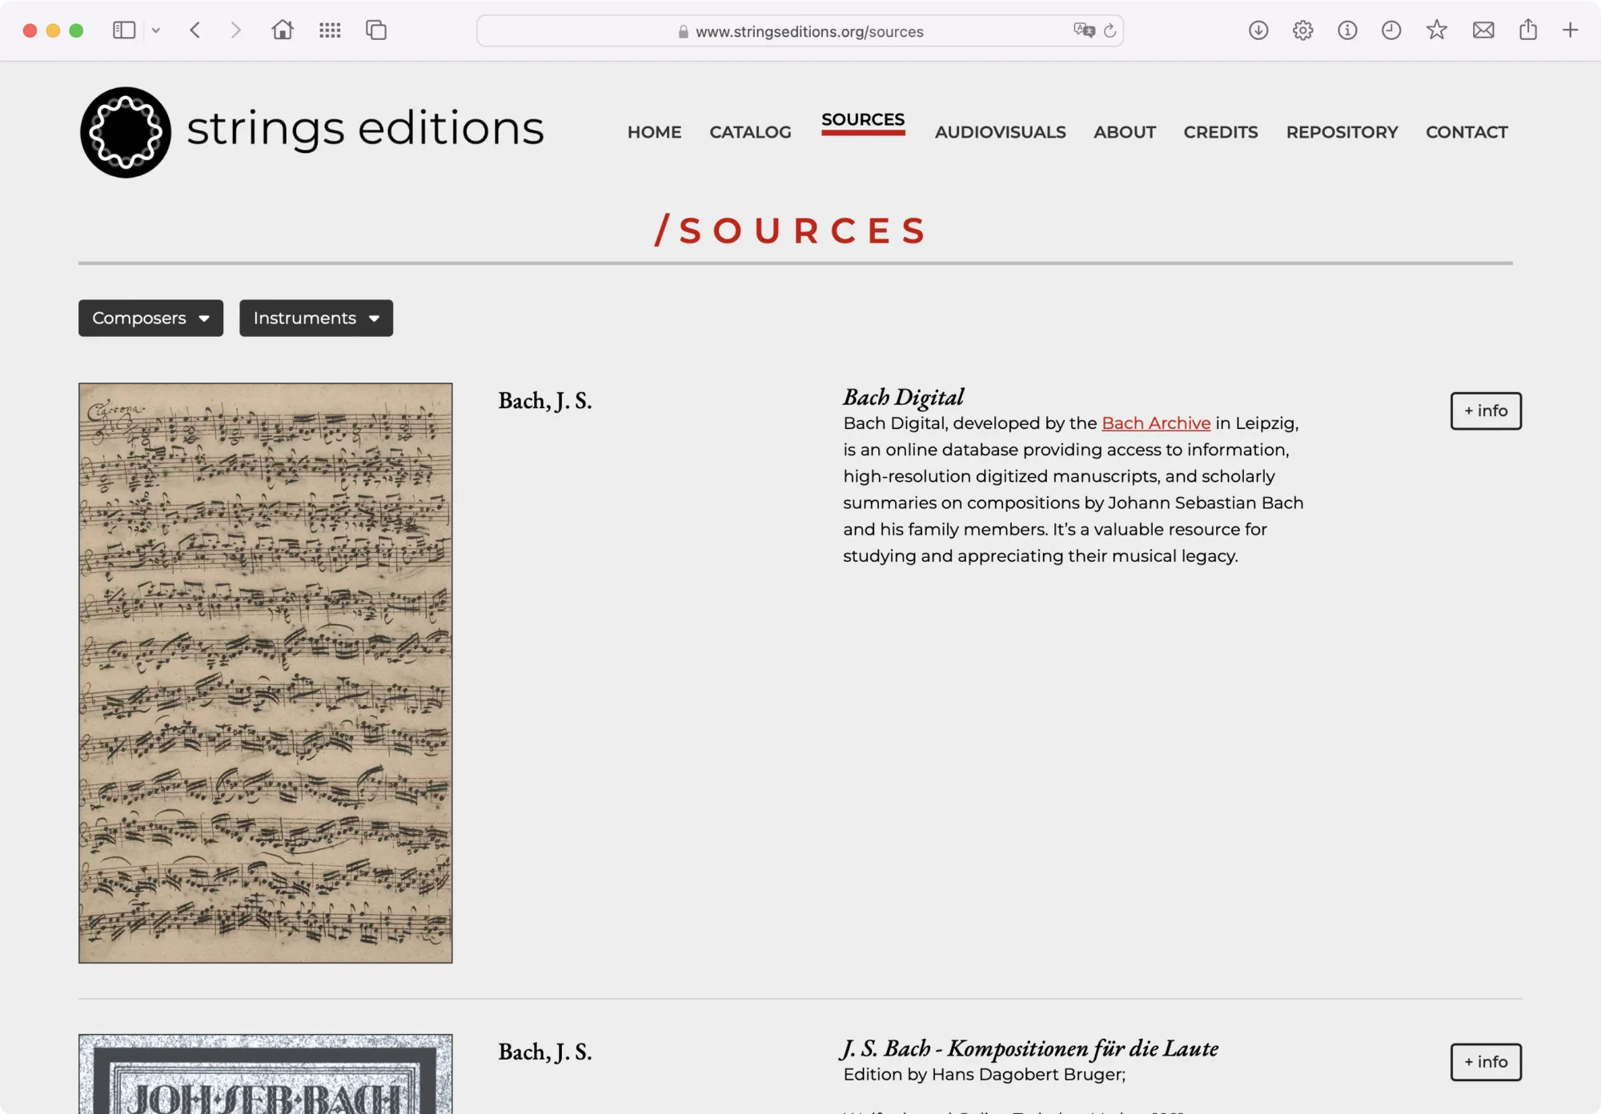Click the Ciaccona manuscript thumbnail
The height and width of the screenshot is (1114, 1601).
coord(265,672)
